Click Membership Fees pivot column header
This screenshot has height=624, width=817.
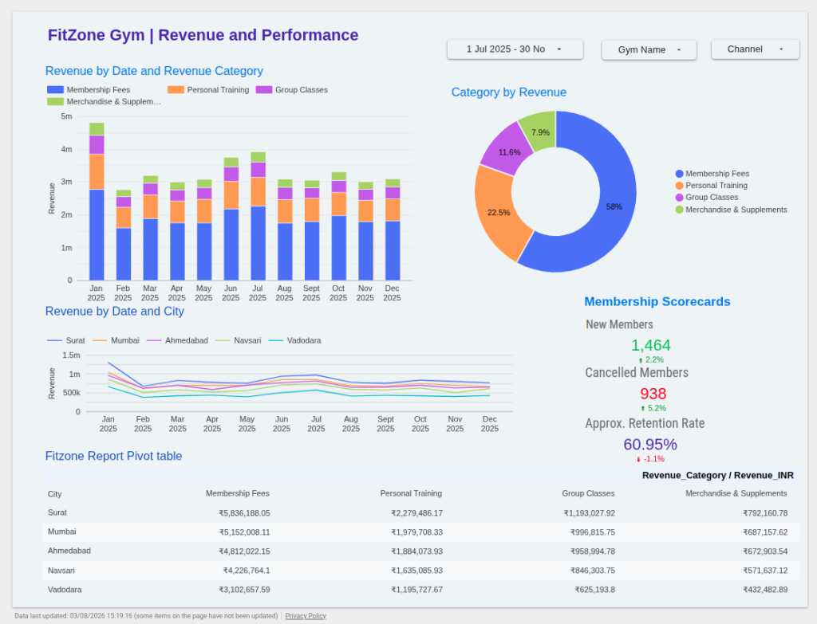(x=238, y=493)
